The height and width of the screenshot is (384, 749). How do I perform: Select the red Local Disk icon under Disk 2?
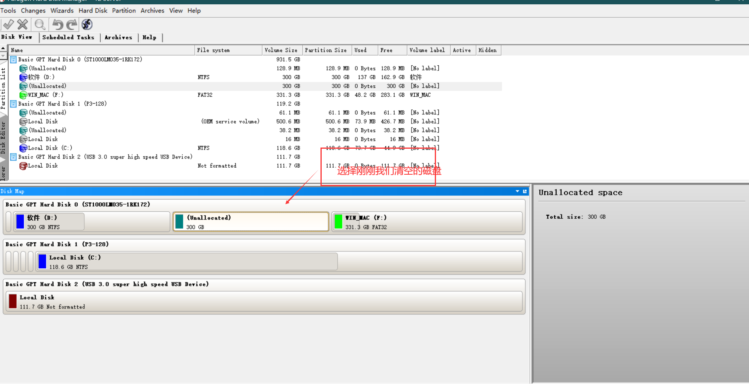pos(23,166)
